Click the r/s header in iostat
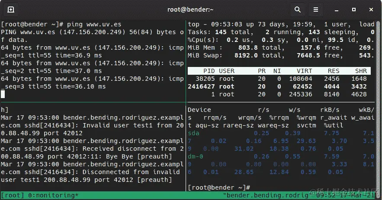Viewport: 382px width, 200px height. click(263, 110)
